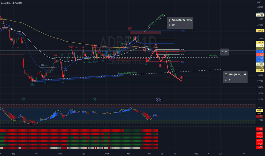Image resolution: width=265 pixels, height=156 pixels.
Task: Click the red 72.00 scale label
Action: (x=260, y=129)
